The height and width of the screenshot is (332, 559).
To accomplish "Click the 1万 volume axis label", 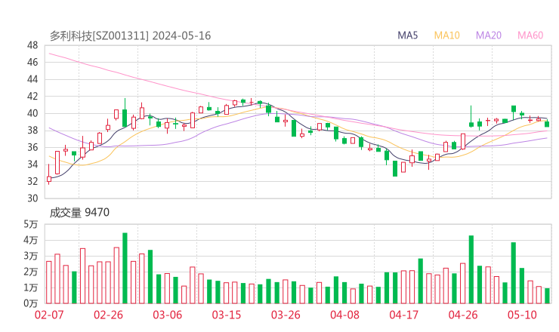I will coord(31,287).
